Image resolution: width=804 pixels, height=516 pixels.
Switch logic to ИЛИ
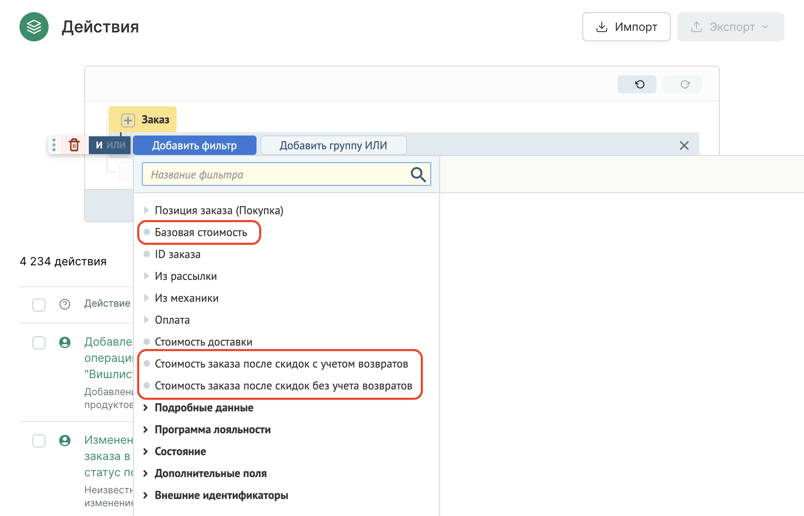point(116,145)
